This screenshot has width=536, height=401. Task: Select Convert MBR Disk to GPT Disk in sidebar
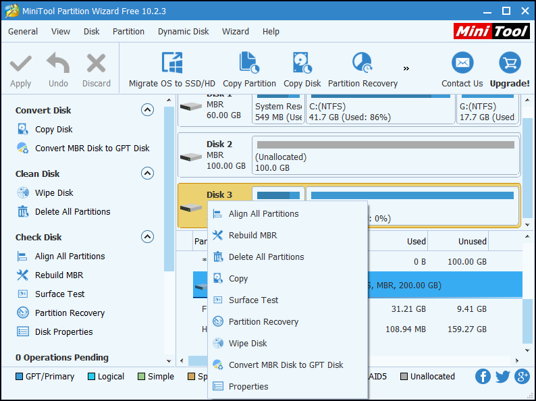(x=83, y=148)
